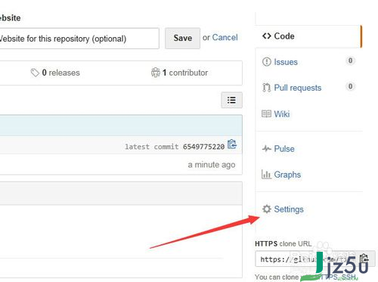Click the Pull requests branch icon
Screen dimensions: 378x282
[266, 88]
